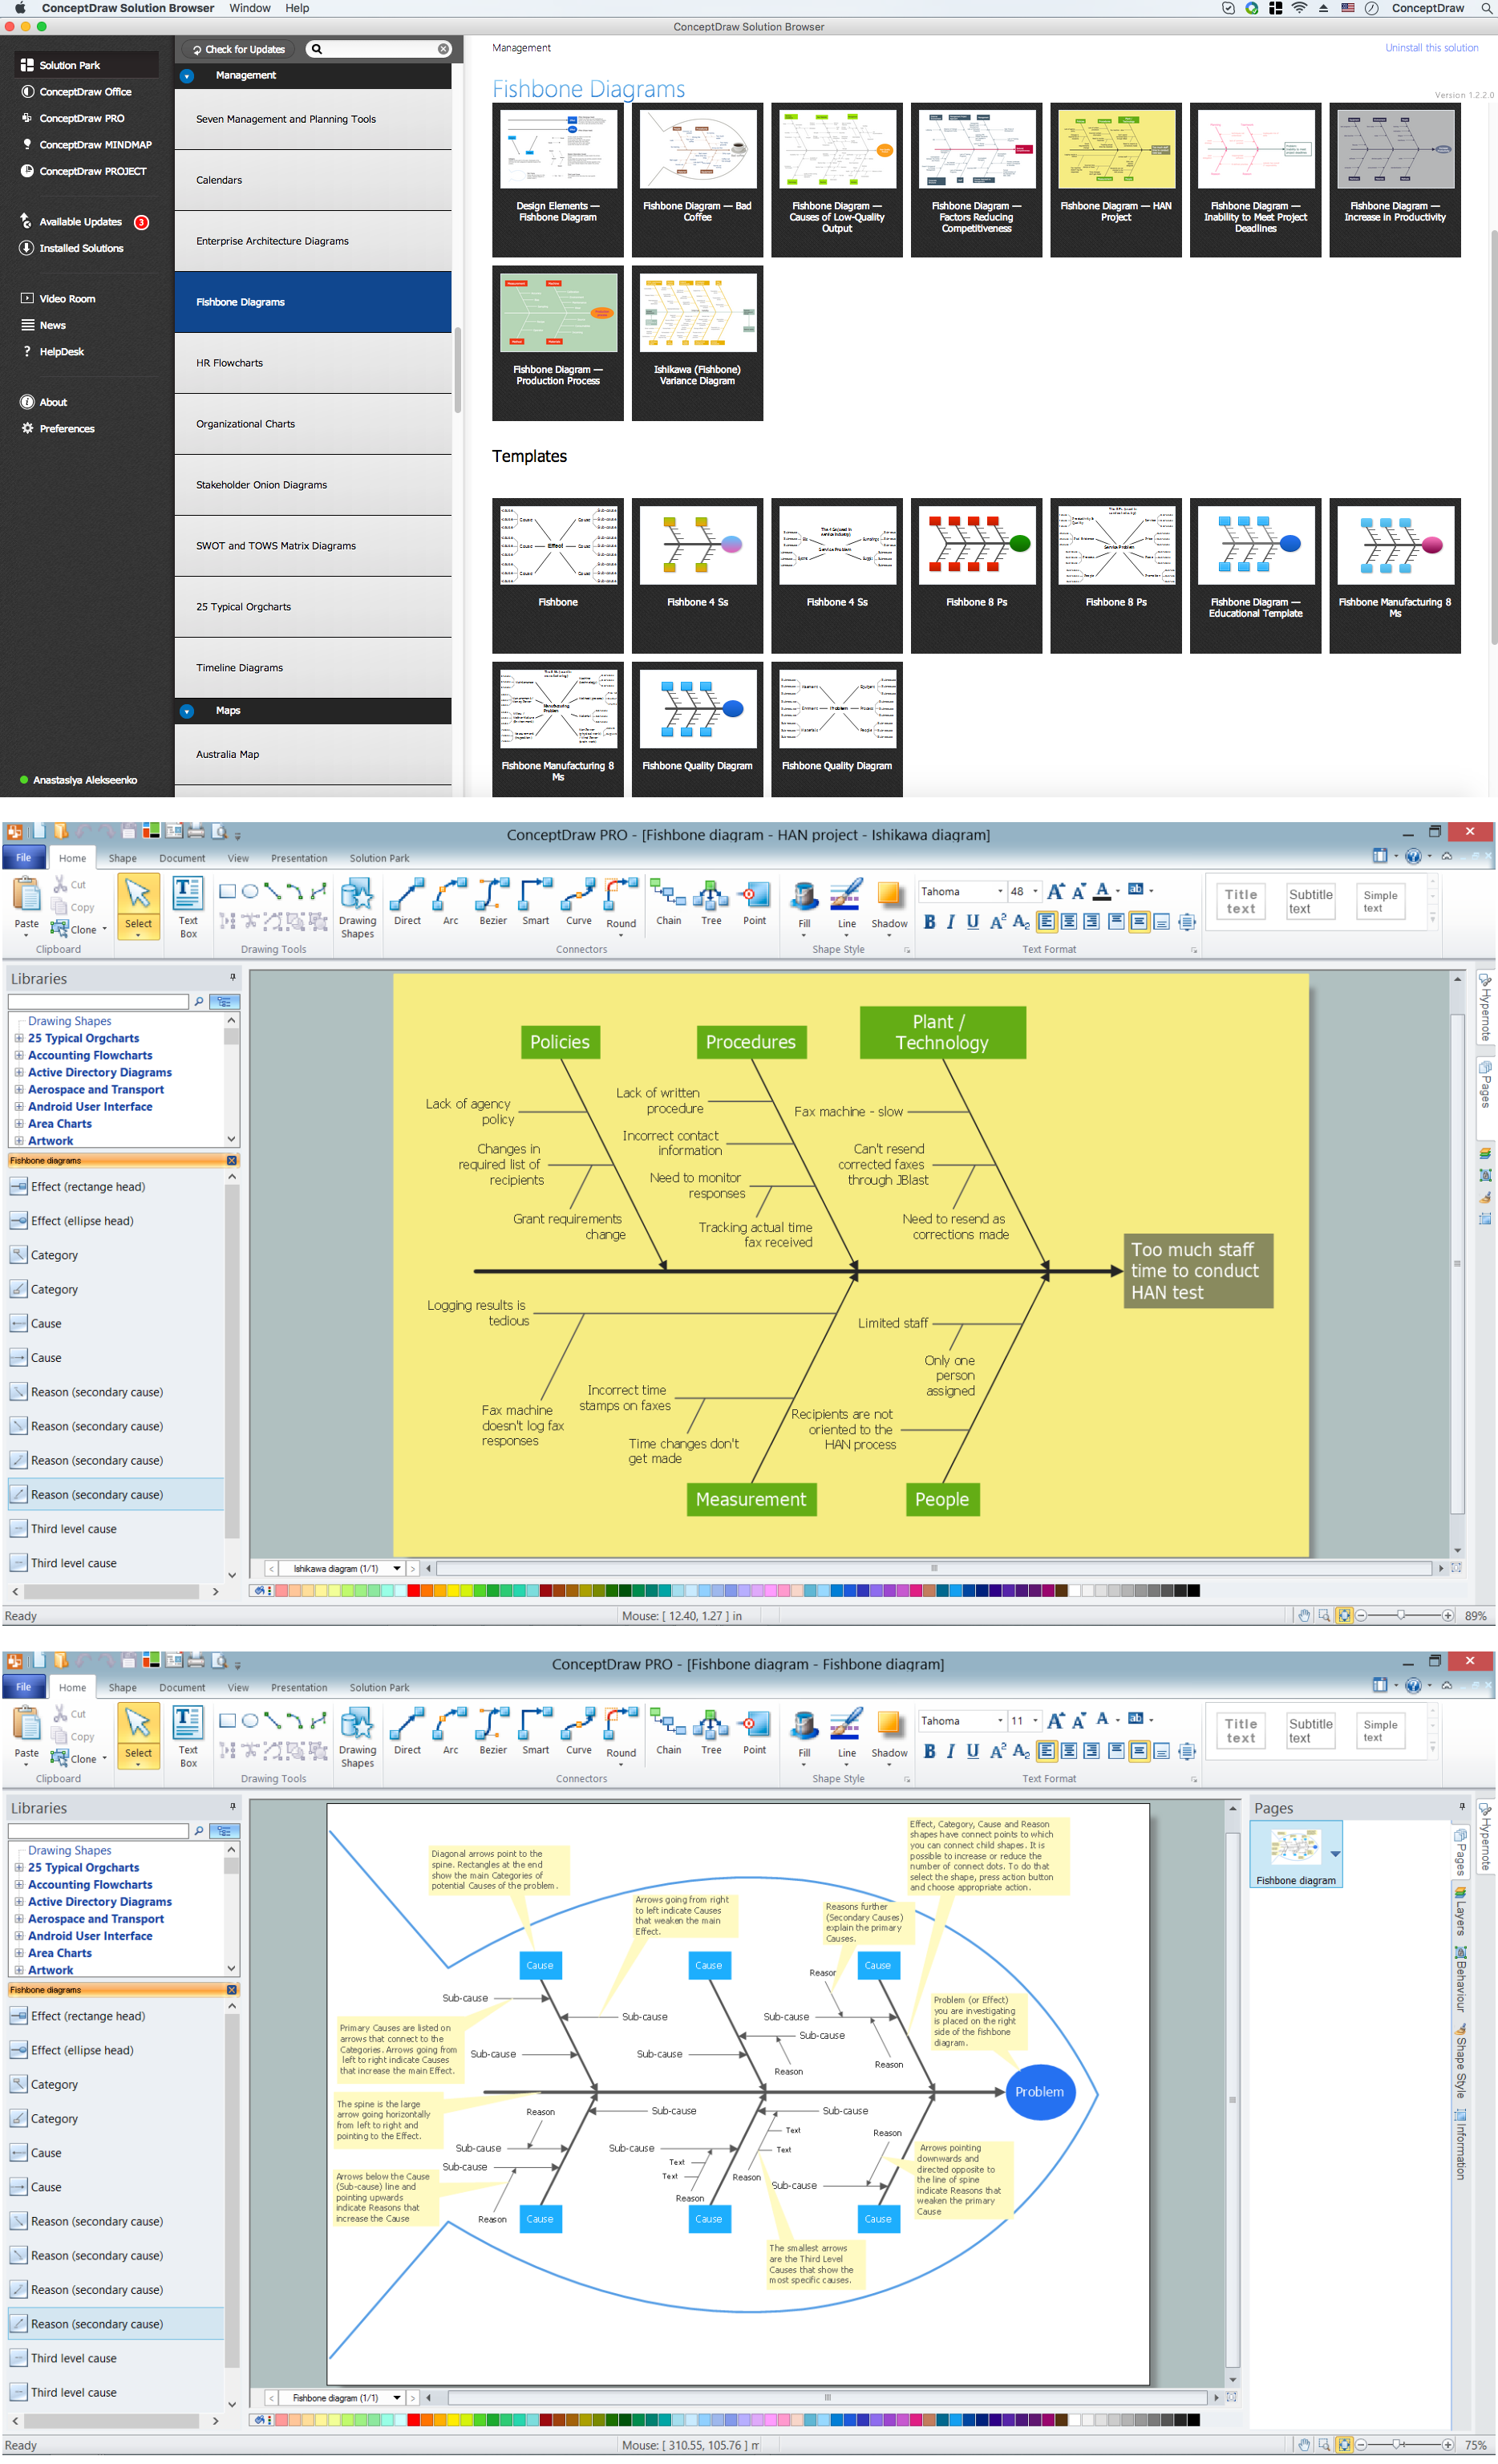Select the Curve connector in HAN project window

point(579,901)
